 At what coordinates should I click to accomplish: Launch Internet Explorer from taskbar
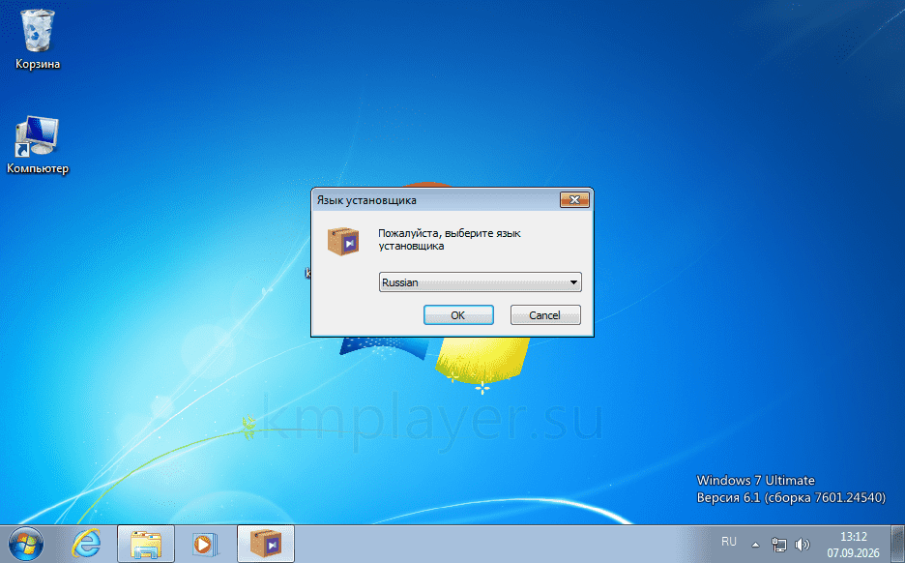[x=86, y=544]
